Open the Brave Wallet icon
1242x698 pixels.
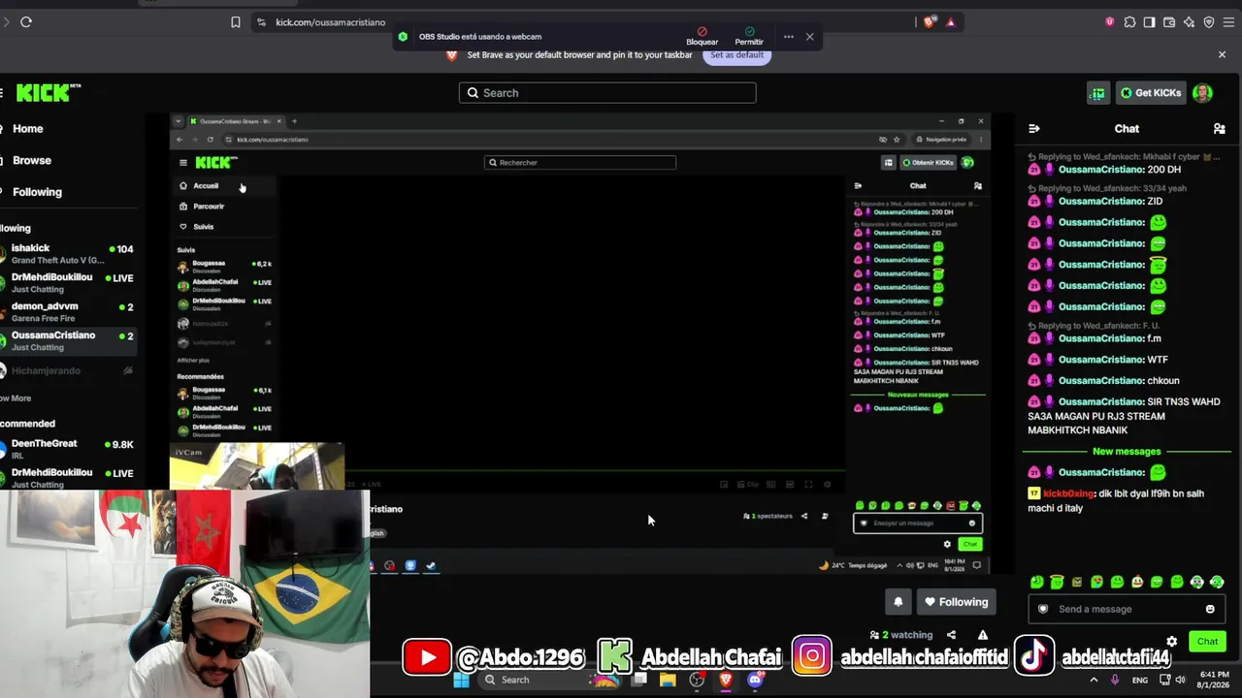[x=1169, y=22]
